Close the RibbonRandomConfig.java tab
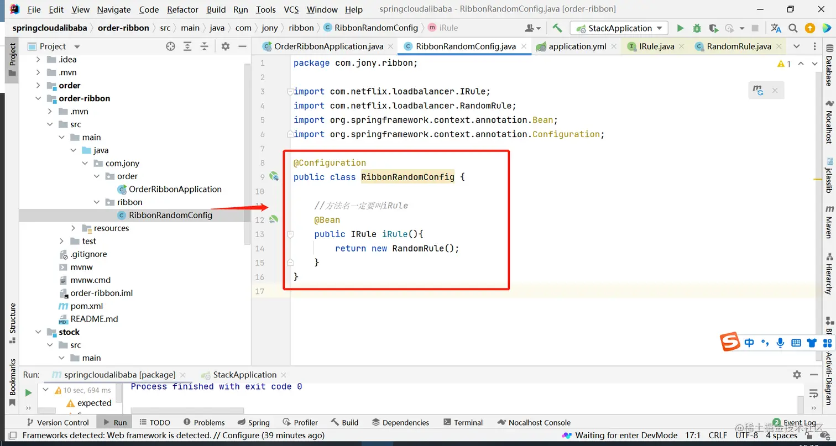836x446 pixels. [523, 46]
